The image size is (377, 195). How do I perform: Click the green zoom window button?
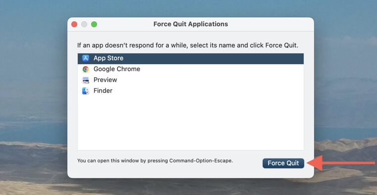[94, 24]
